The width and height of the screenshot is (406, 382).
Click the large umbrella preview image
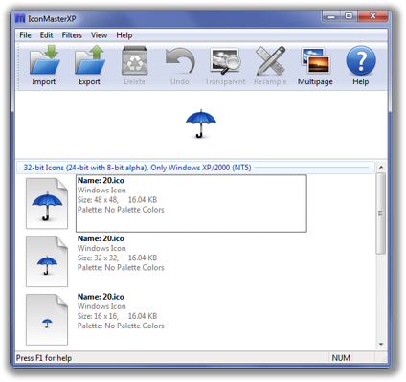201,124
